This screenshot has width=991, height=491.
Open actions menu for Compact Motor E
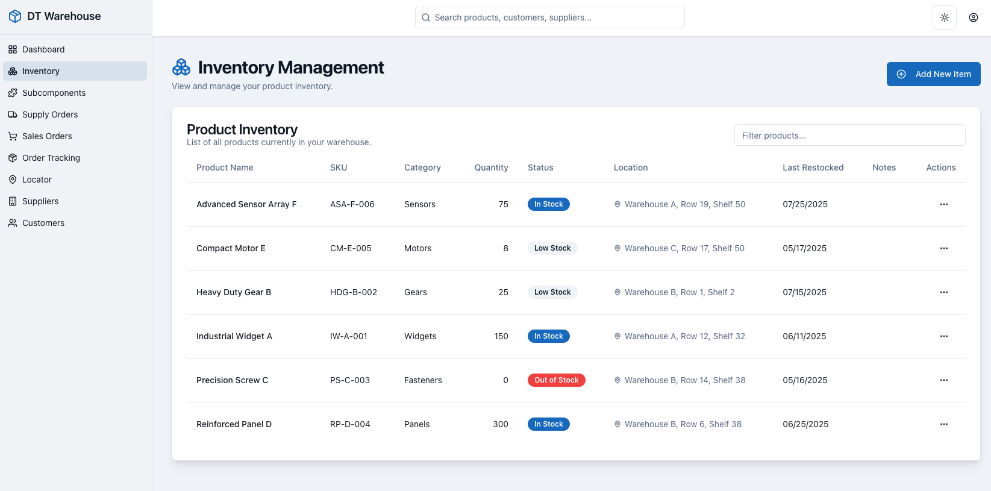[944, 248]
